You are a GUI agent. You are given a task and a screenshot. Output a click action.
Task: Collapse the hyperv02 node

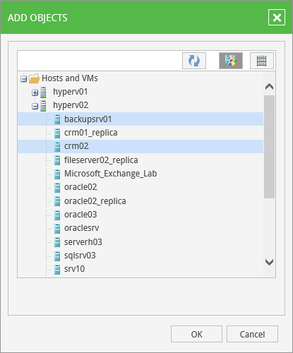point(35,107)
